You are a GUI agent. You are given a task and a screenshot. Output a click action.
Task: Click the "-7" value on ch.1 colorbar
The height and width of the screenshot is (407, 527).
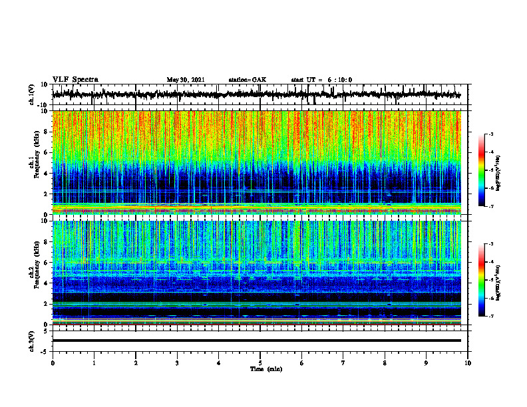(x=490, y=206)
